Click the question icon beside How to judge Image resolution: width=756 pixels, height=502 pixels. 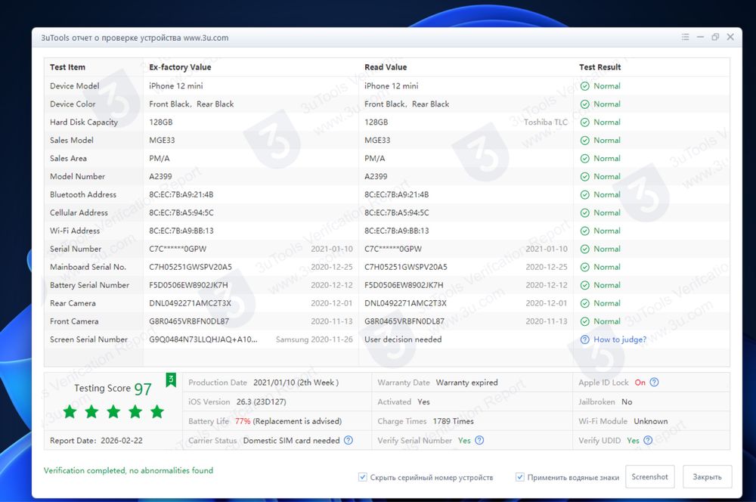point(585,339)
